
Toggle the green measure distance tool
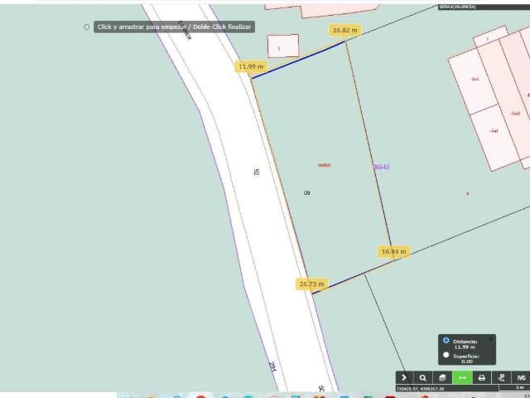pos(462,378)
